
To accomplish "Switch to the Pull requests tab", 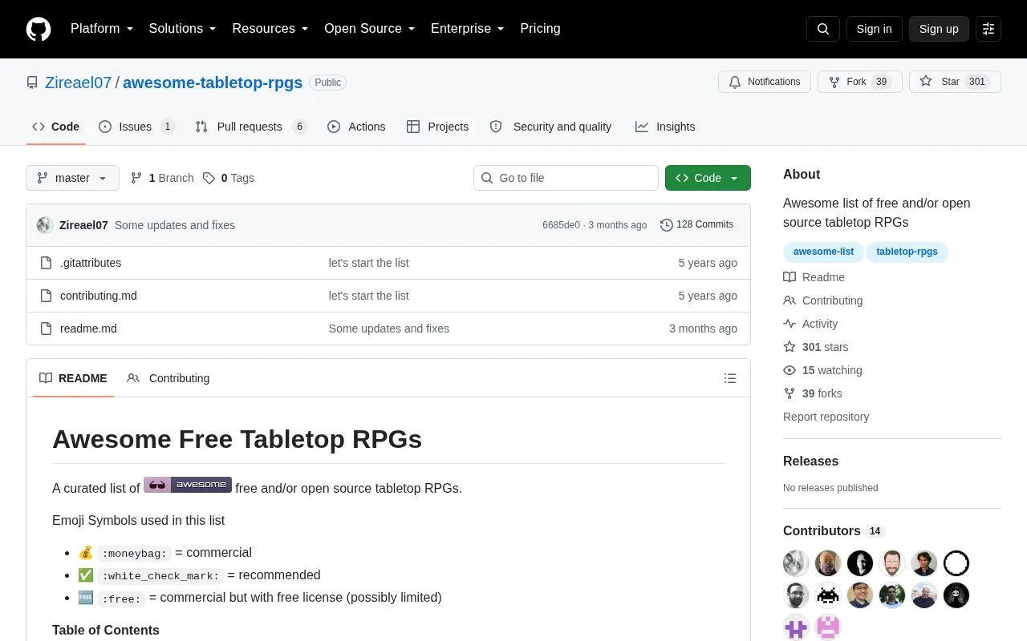I will tap(251, 127).
